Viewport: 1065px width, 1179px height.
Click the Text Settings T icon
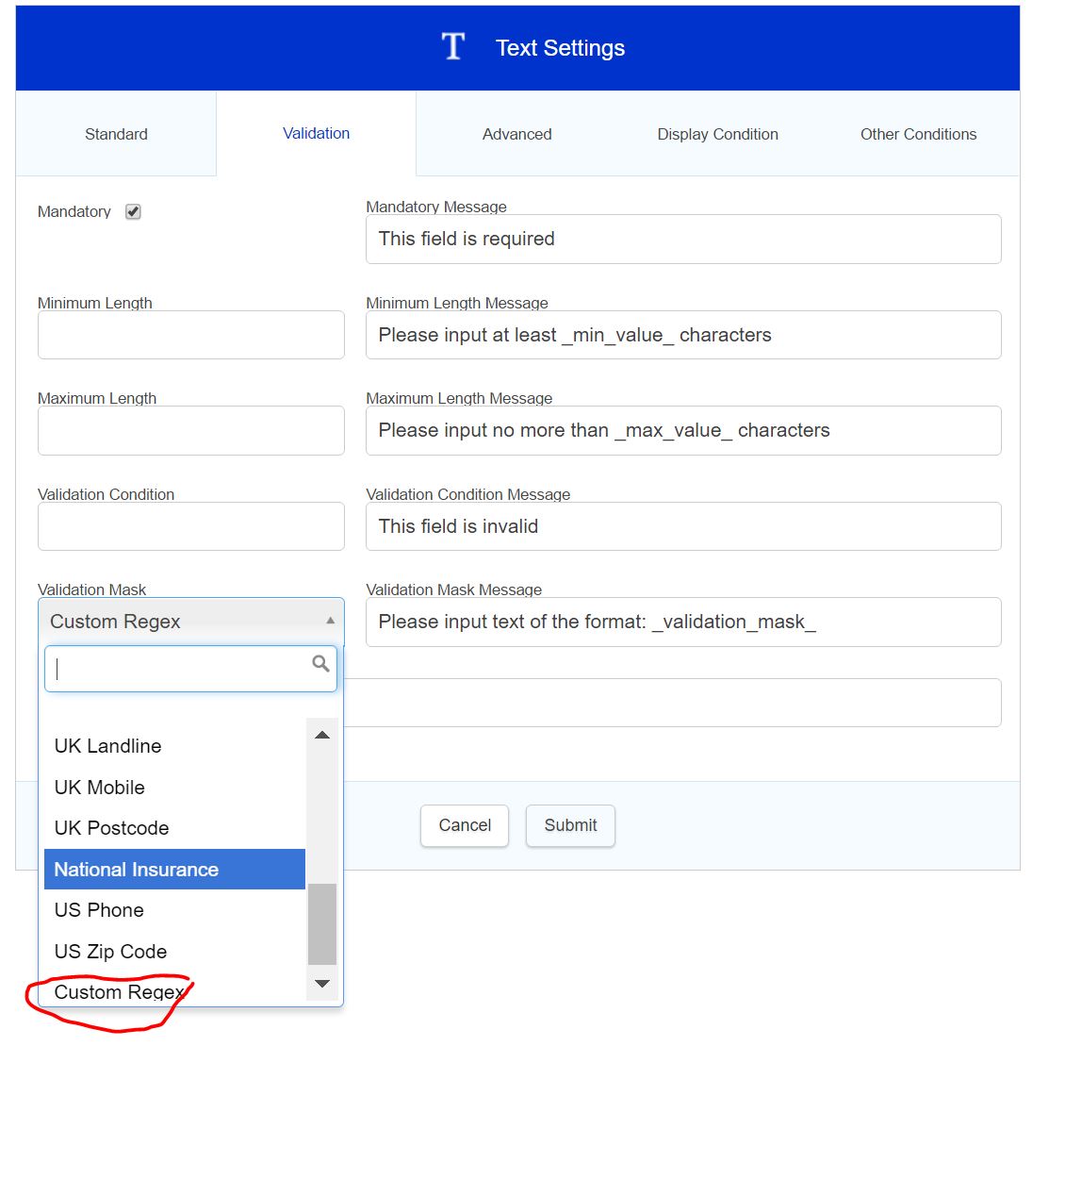(453, 46)
